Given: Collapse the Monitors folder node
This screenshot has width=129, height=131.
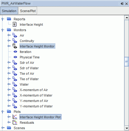Looking at the screenshot, I should tap(2, 30).
